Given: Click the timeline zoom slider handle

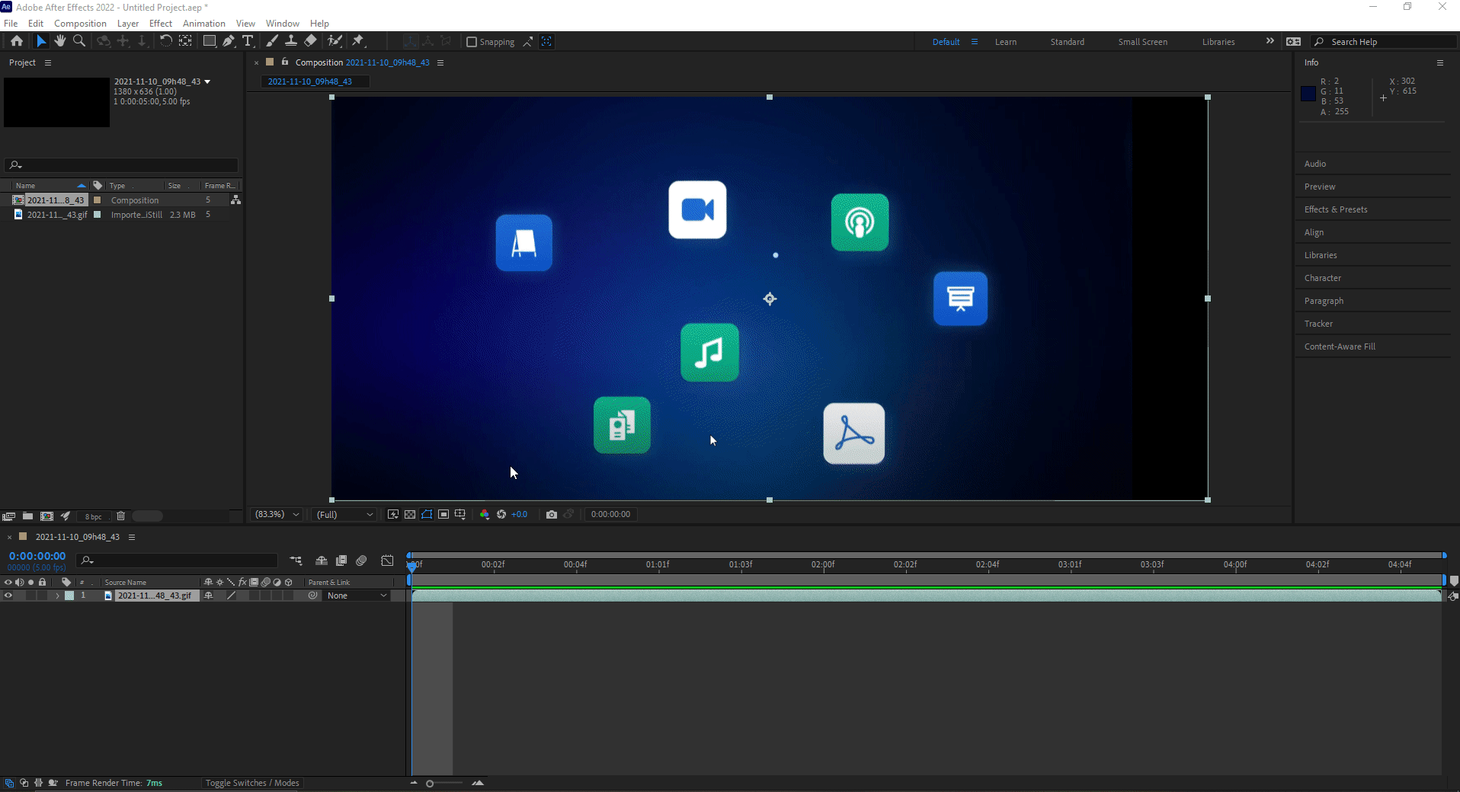Looking at the screenshot, I should coord(430,783).
